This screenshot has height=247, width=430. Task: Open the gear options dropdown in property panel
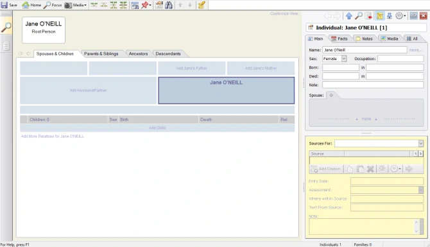click(400, 16)
